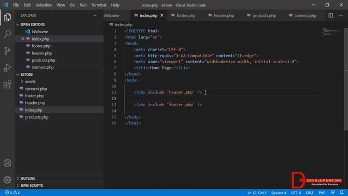348x196 pixels.
Task: Open the File menu
Action: click(x=16, y=5)
